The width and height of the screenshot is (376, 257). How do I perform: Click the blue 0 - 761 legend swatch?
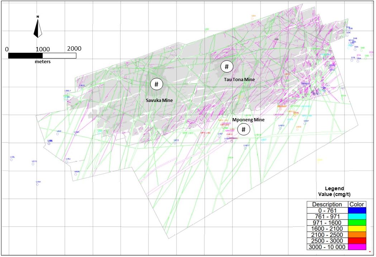click(x=357, y=210)
